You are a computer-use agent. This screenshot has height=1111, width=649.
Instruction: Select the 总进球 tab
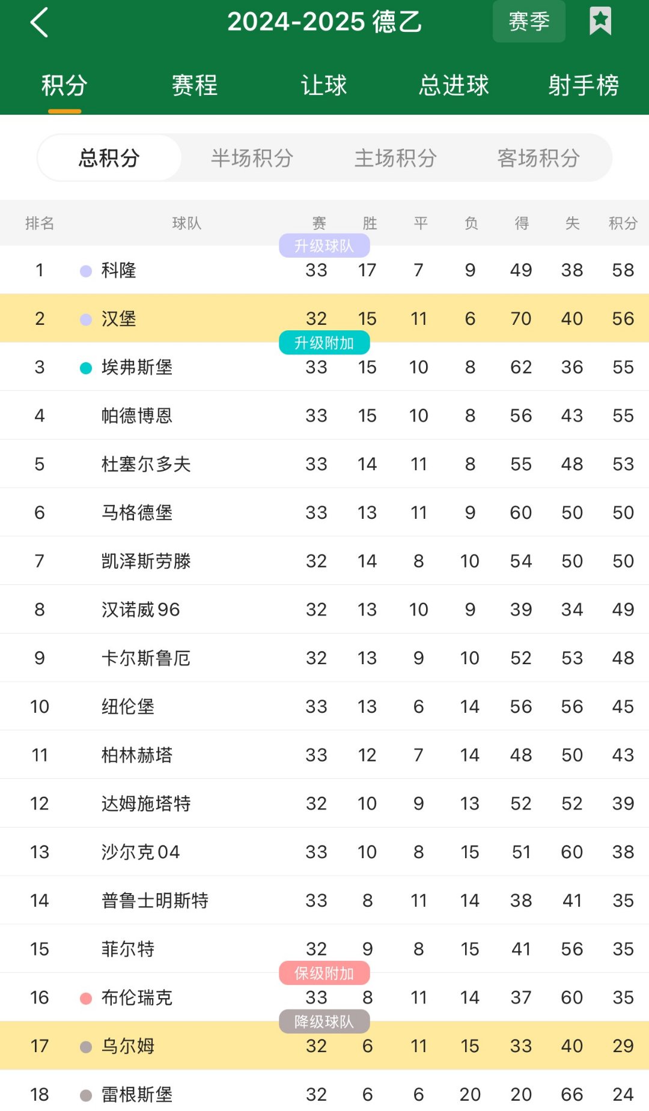pyautogui.click(x=454, y=85)
